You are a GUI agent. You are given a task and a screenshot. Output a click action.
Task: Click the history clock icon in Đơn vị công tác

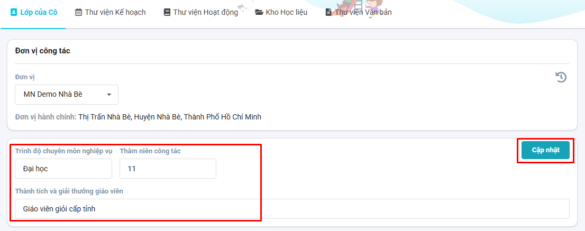561,77
